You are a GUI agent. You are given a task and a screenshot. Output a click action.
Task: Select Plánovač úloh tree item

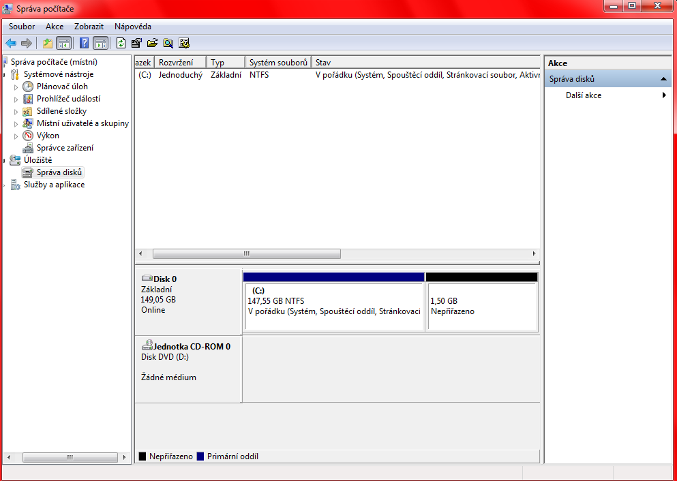click(x=62, y=87)
